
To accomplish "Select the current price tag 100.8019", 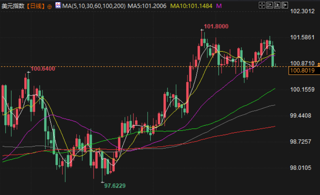I will [x=304, y=71].
